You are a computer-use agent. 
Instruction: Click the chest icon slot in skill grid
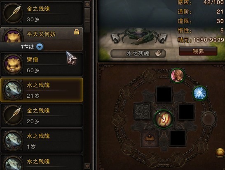149,138
